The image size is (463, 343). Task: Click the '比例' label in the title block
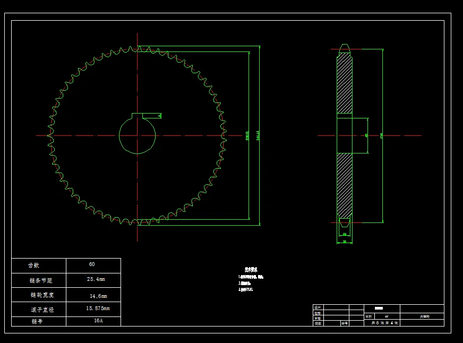(x=368, y=316)
